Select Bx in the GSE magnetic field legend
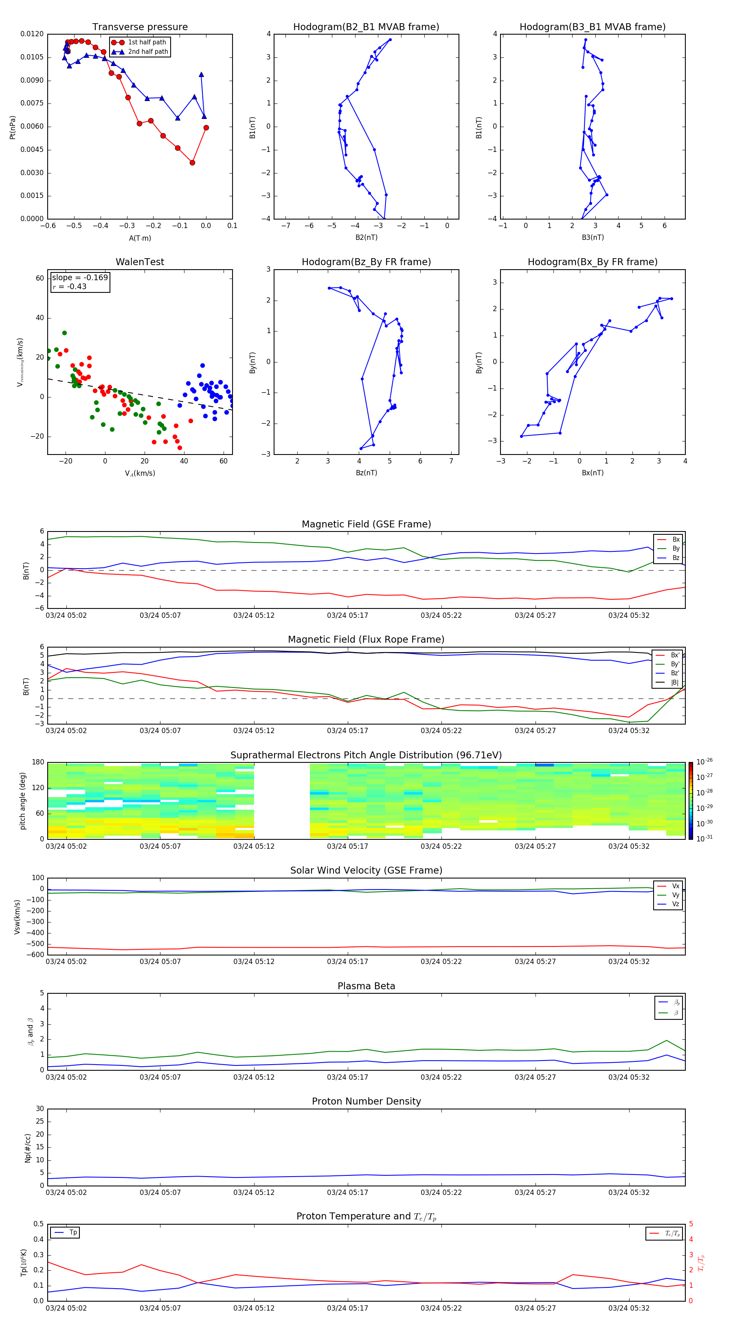733x1344 pixels. pyautogui.click(x=668, y=540)
